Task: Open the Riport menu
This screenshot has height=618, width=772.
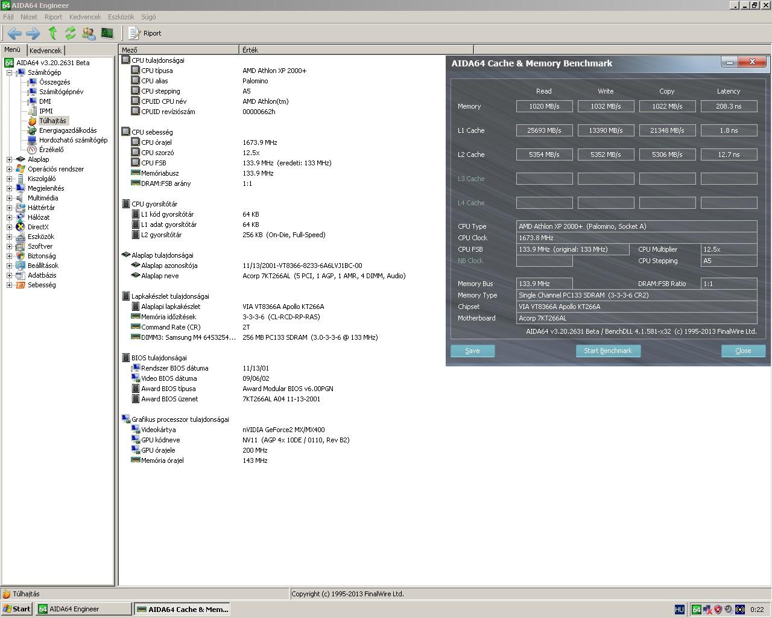Action: (x=53, y=17)
